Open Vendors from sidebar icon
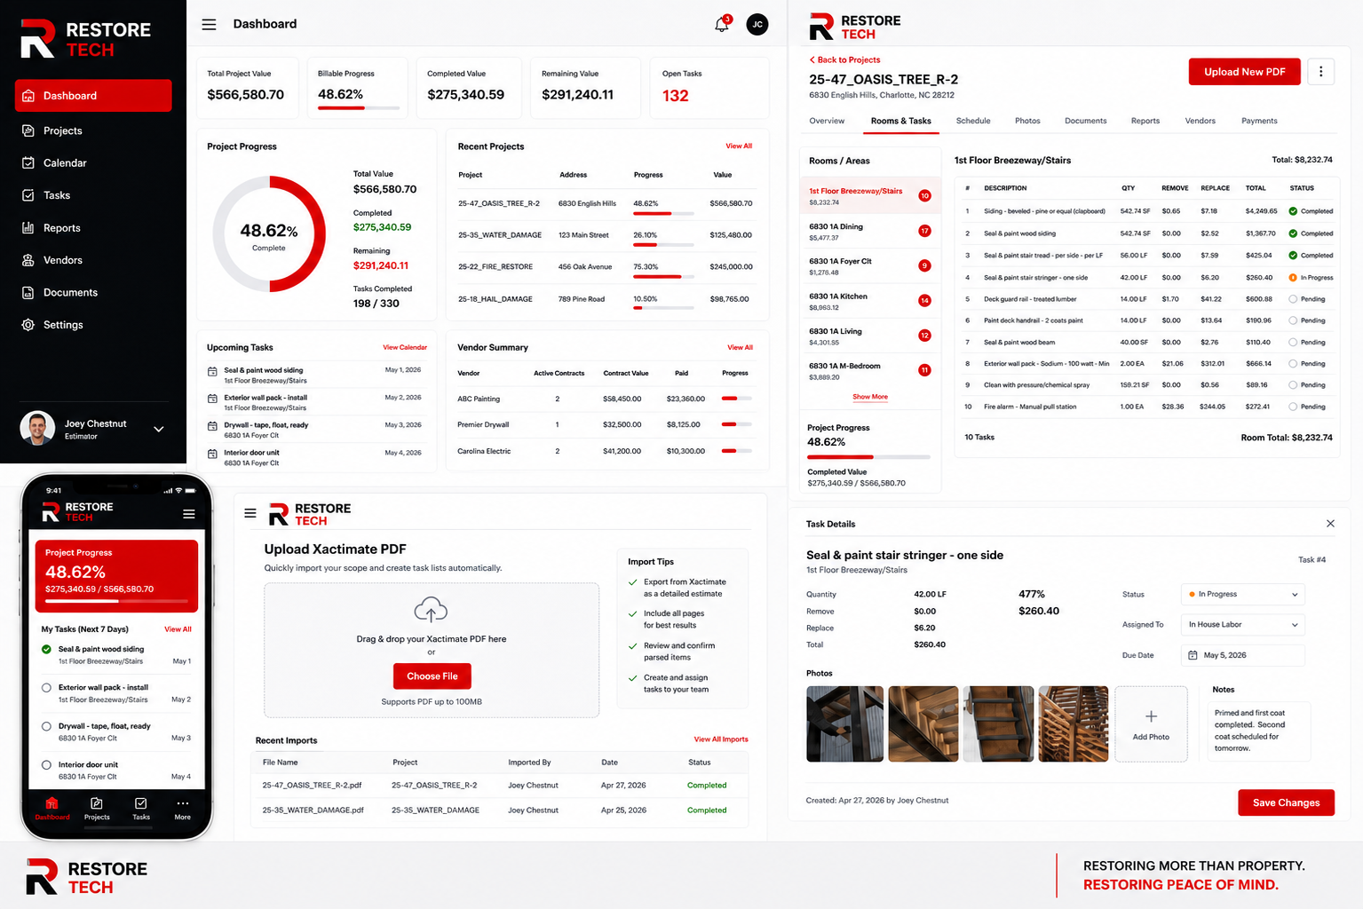 pyautogui.click(x=28, y=260)
